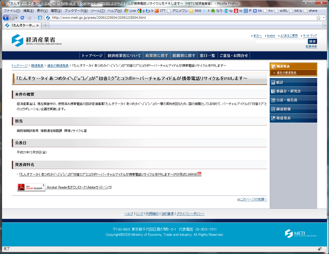
Task: Open the ITT bookmark
Action: point(160,11)
